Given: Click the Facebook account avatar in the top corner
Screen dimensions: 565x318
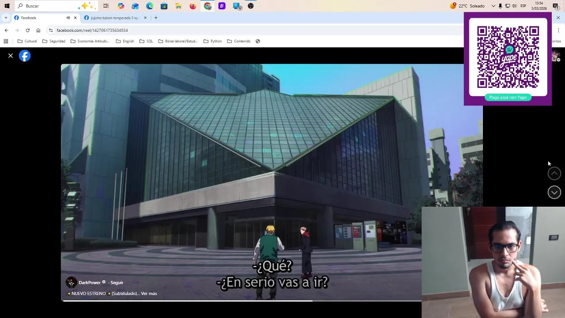Looking at the screenshot, I should 556,56.
